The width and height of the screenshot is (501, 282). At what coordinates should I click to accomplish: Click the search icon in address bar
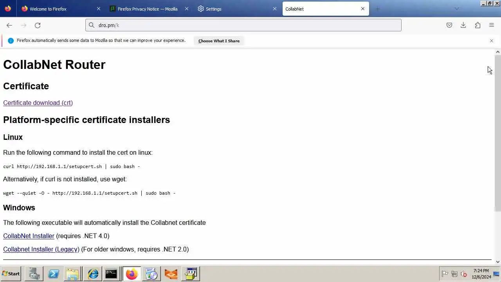[92, 25]
